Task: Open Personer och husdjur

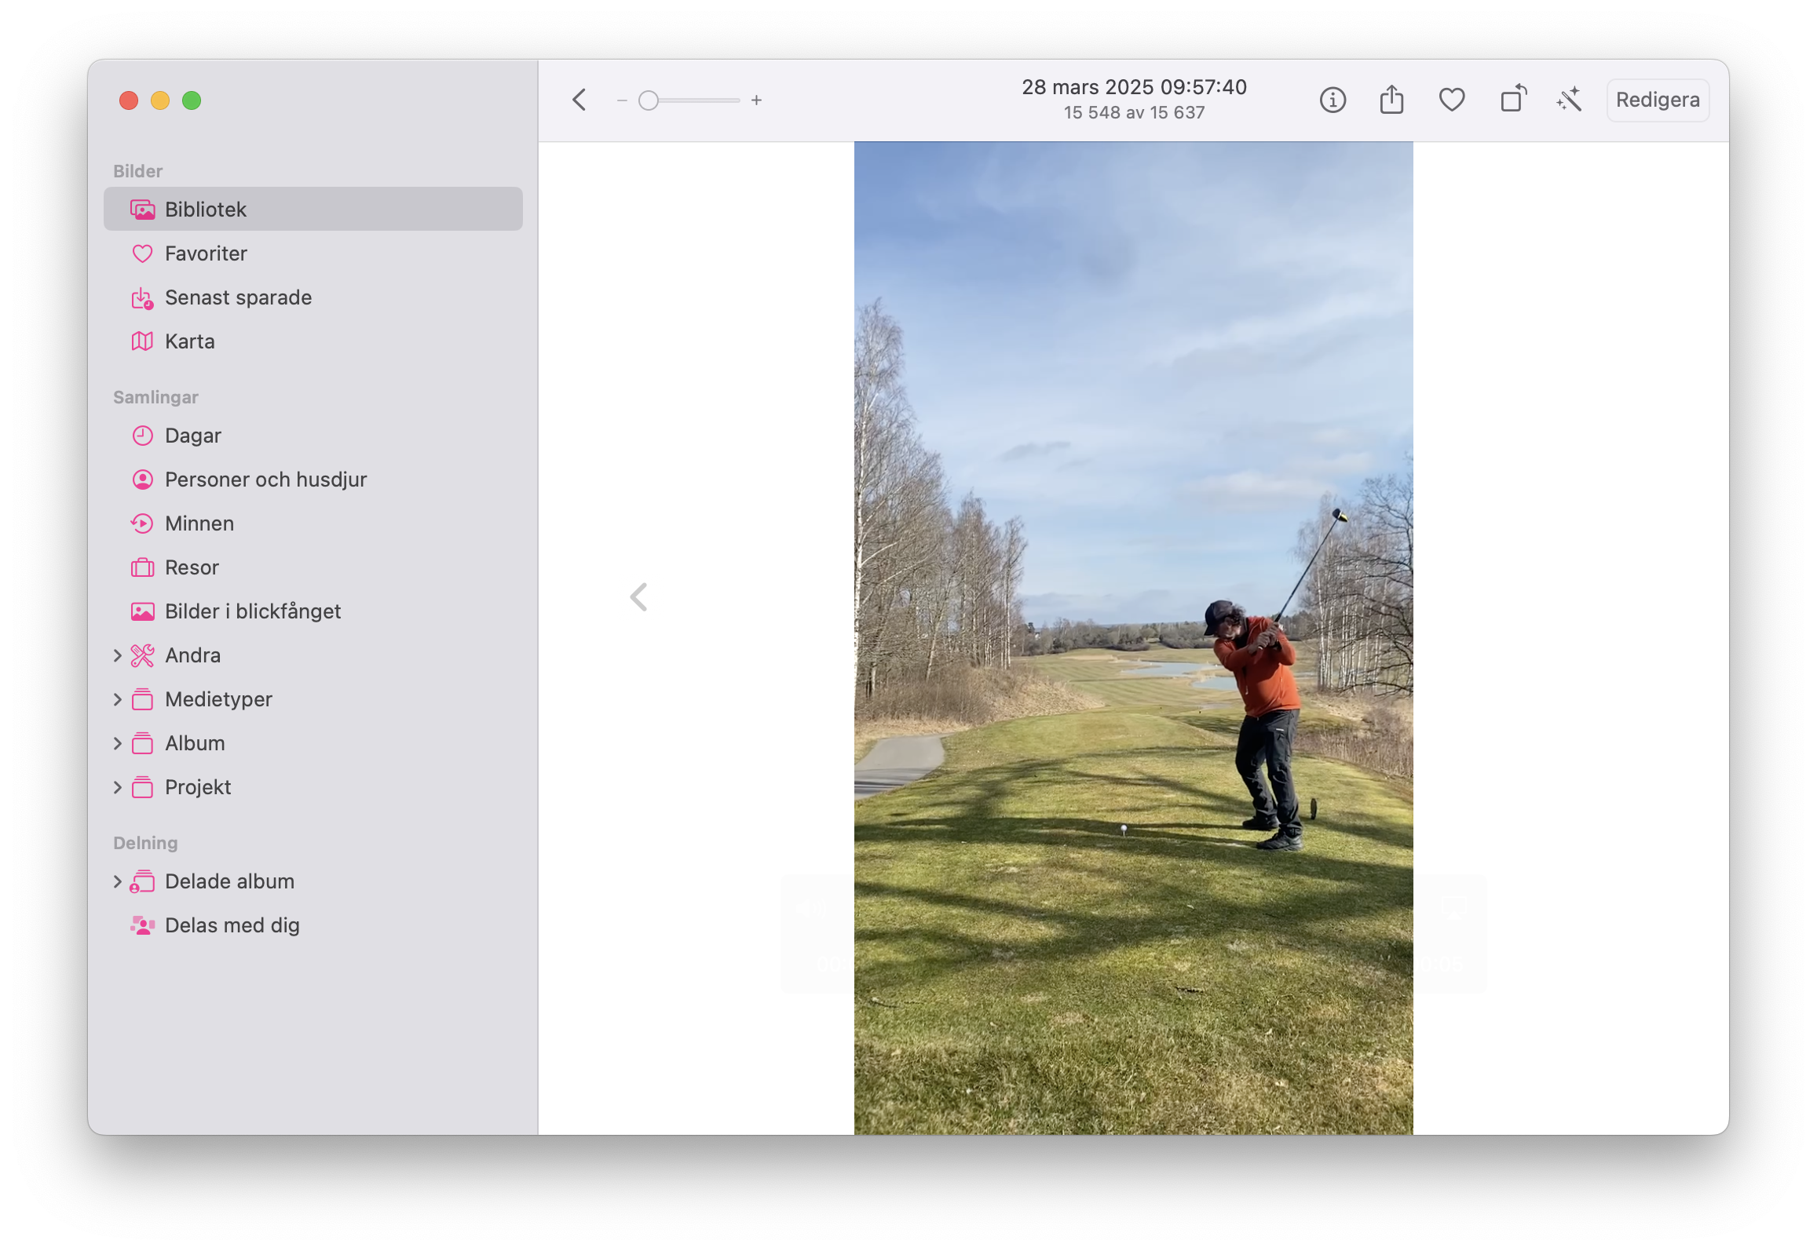Action: click(x=313, y=480)
